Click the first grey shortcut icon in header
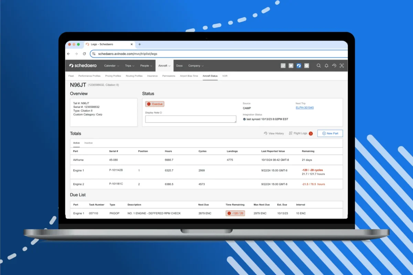 (283, 66)
